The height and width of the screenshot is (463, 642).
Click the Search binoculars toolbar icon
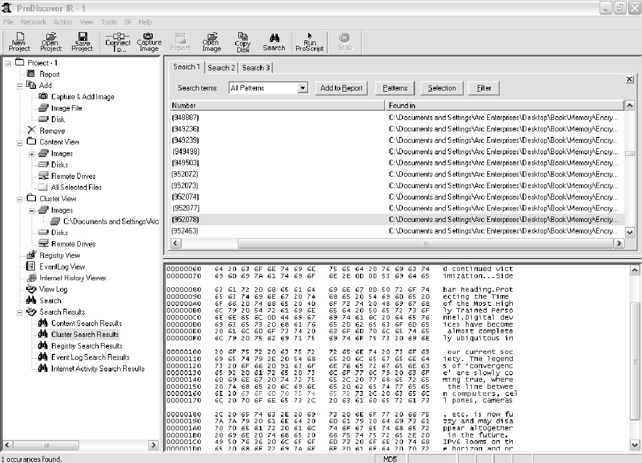coord(274,42)
